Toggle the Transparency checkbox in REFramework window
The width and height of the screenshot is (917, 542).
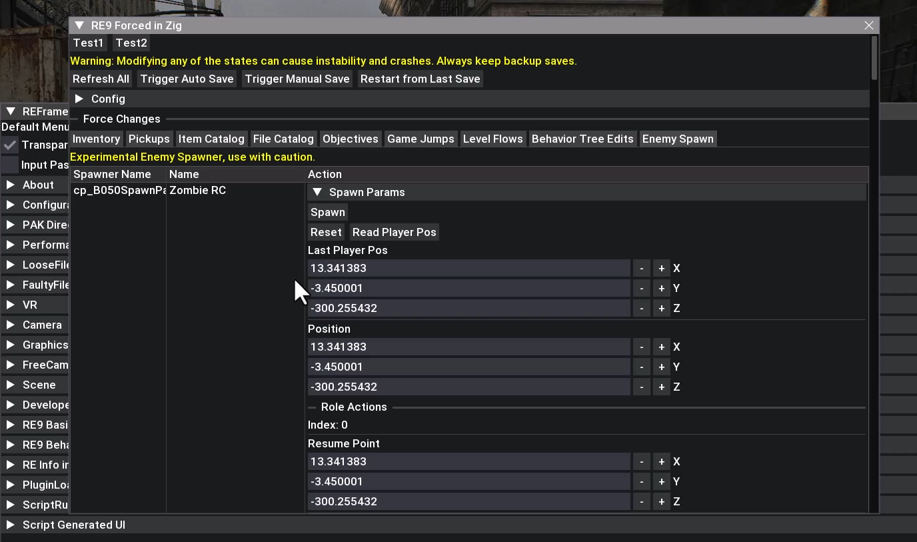click(10, 145)
